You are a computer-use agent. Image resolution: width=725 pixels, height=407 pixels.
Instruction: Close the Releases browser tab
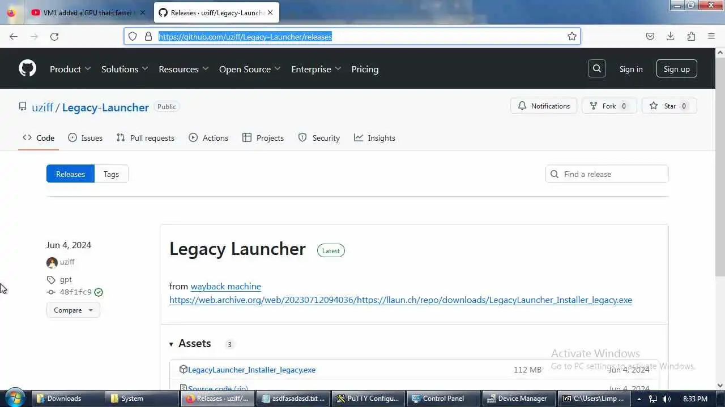tap(270, 12)
